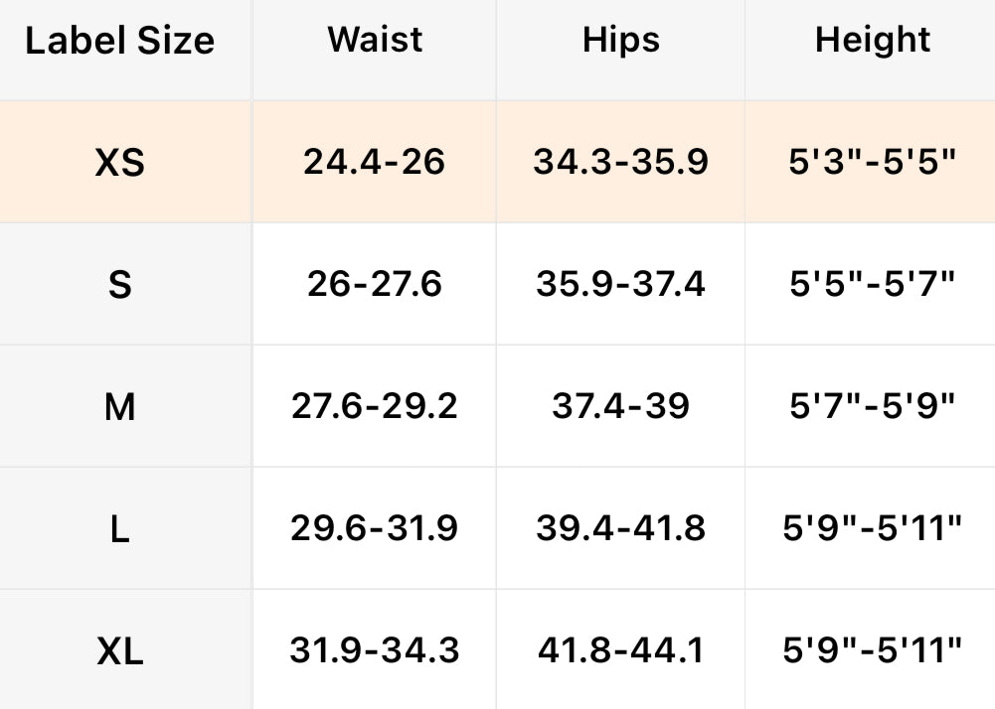Select the M size row label

pos(120,407)
